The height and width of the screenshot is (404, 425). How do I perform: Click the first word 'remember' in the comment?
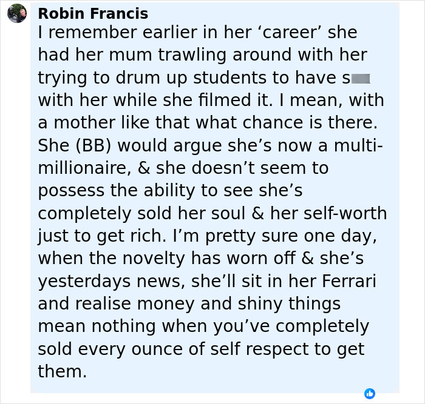click(92, 33)
